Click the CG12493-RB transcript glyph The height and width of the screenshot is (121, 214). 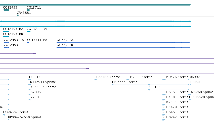coord(6,36)
